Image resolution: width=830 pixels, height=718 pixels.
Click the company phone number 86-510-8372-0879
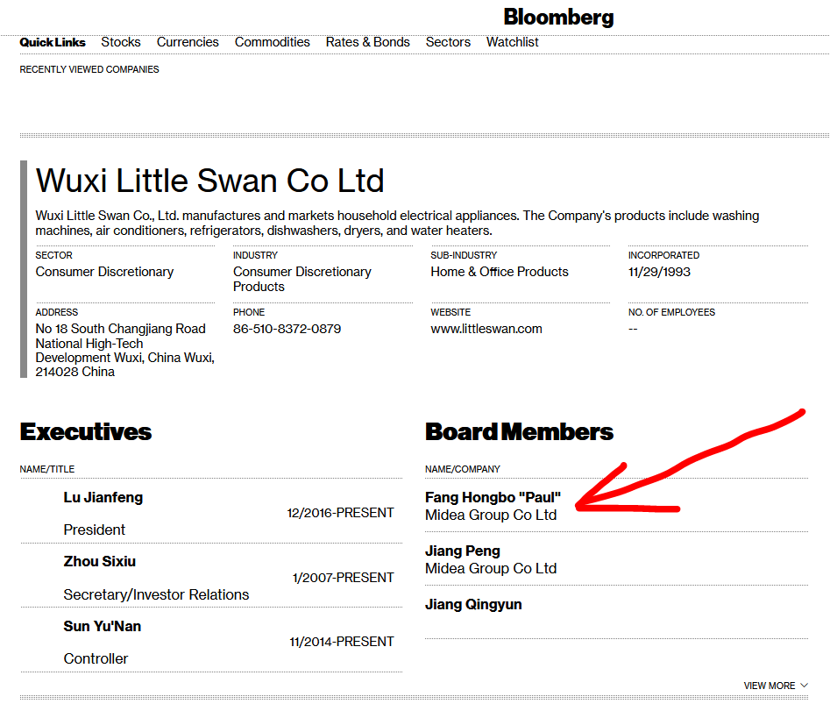[287, 329]
